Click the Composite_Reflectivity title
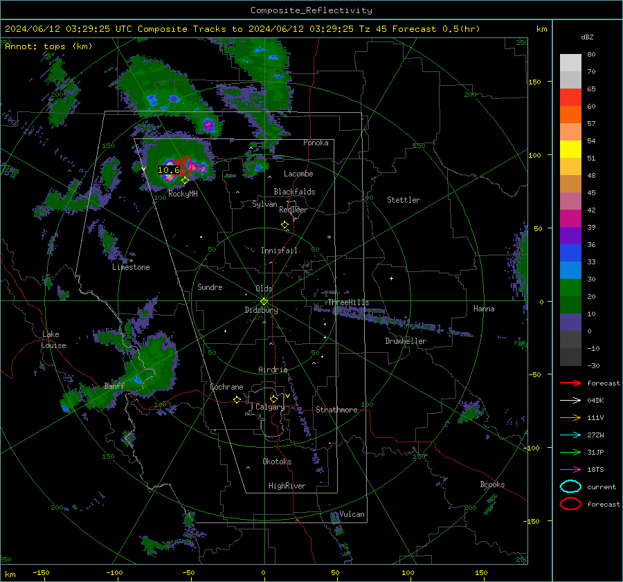The image size is (623, 582). click(x=311, y=10)
